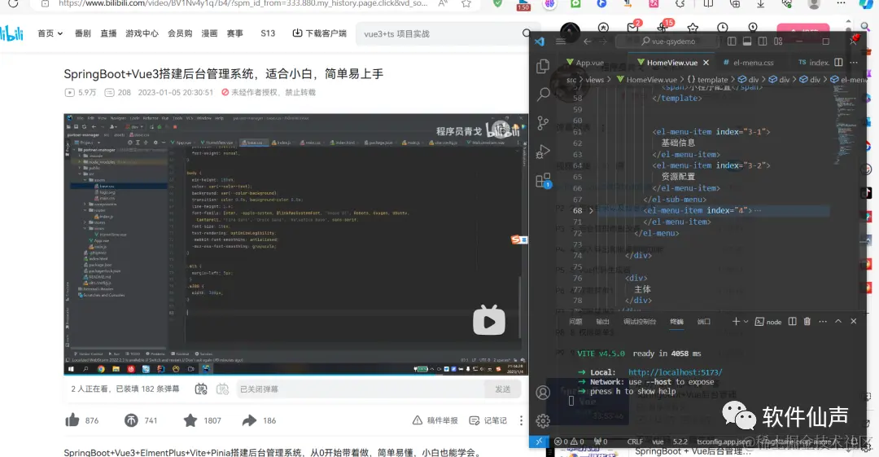Image resolution: width=879 pixels, height=457 pixels.
Task: Open the VS Code hamburger menu
Action: pyautogui.click(x=561, y=41)
